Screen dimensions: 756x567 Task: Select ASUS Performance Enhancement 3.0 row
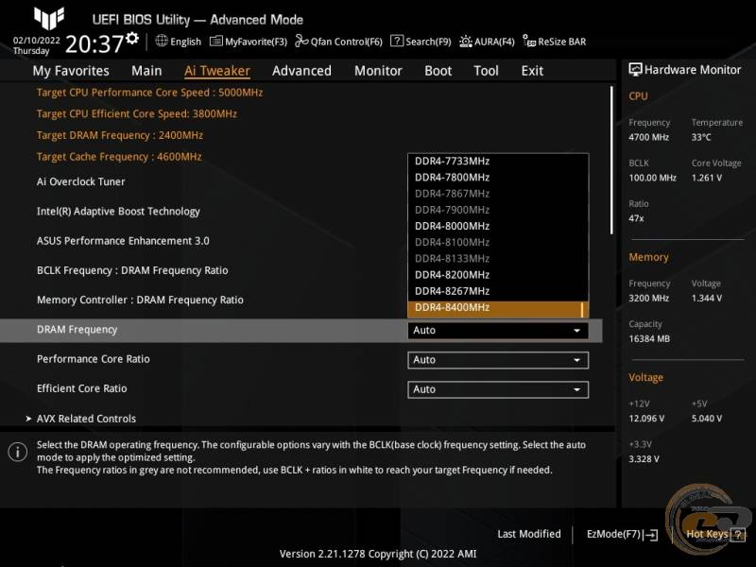coord(123,241)
